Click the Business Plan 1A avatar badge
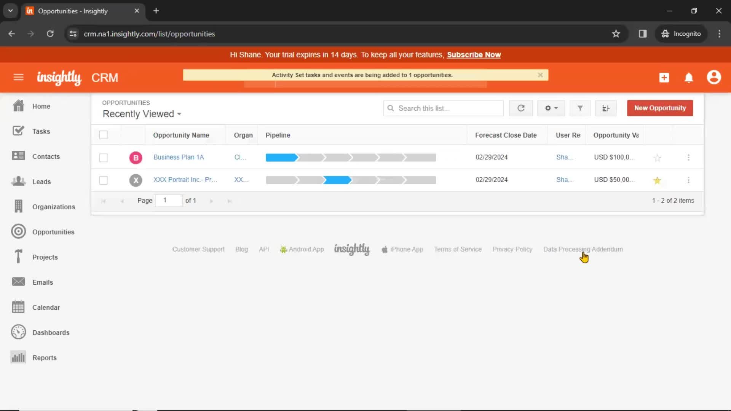The width and height of the screenshot is (731, 411). [136, 158]
